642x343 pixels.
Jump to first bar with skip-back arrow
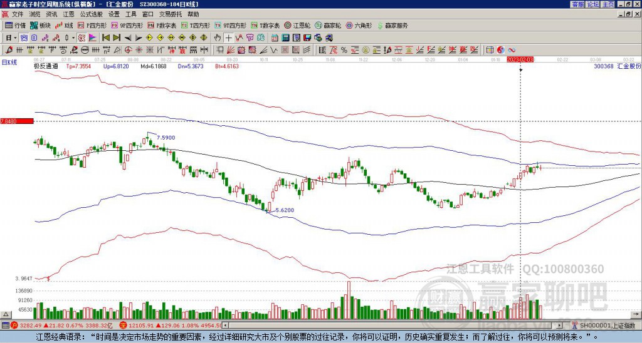106,38
